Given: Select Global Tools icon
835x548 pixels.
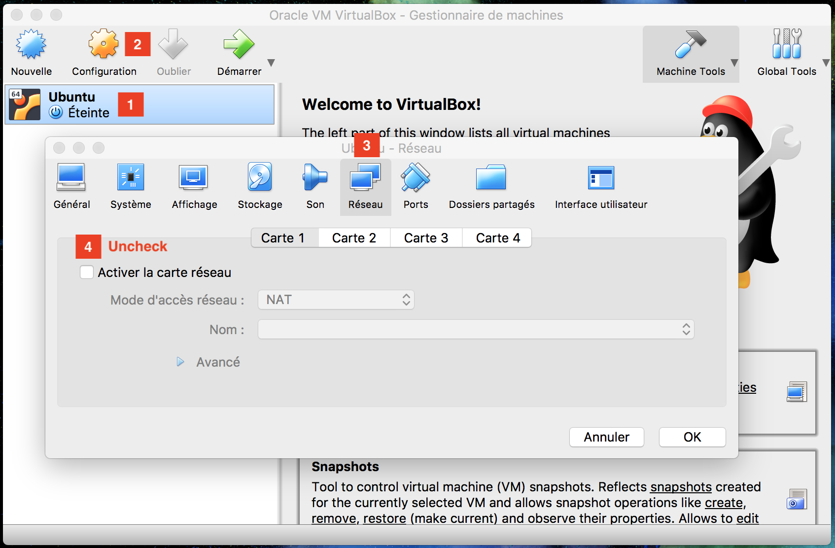Looking at the screenshot, I should pyautogui.click(x=787, y=44).
